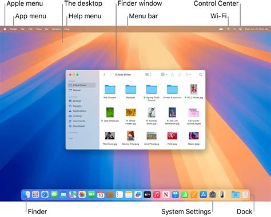
Task: Open the Contacts app in Dock
Action: point(110,195)
